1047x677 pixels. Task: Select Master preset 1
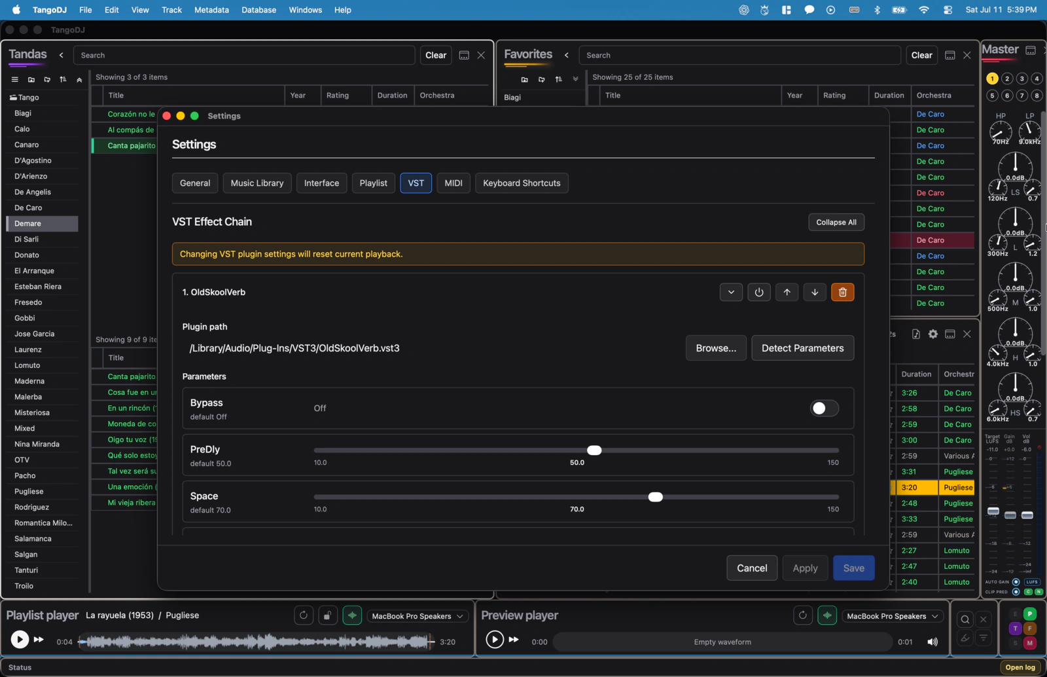coord(992,79)
